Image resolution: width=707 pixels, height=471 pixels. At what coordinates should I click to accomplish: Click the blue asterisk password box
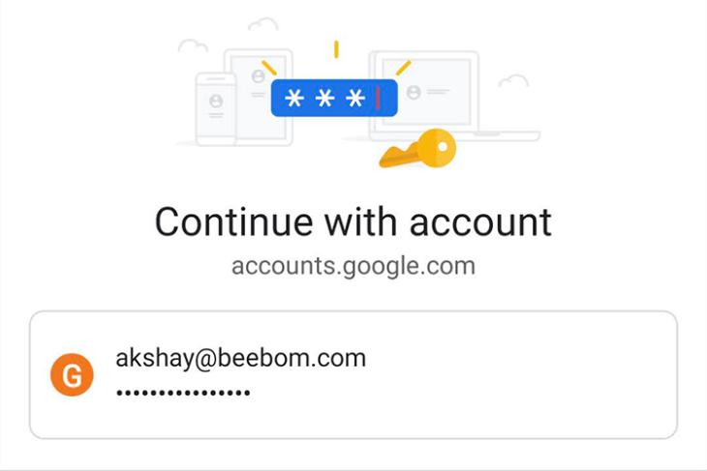(x=334, y=98)
